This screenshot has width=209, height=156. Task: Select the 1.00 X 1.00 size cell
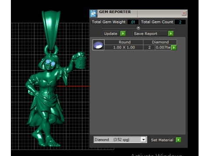click(x=124, y=47)
